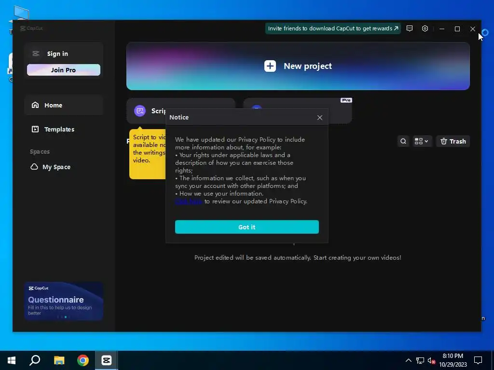The height and width of the screenshot is (370, 494).
Task: Open the Templates menu item
Action: click(64, 129)
